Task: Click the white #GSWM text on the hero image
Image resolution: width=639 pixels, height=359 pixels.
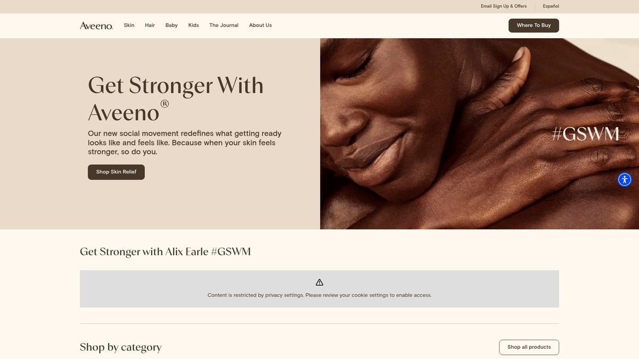Action: 585,134
